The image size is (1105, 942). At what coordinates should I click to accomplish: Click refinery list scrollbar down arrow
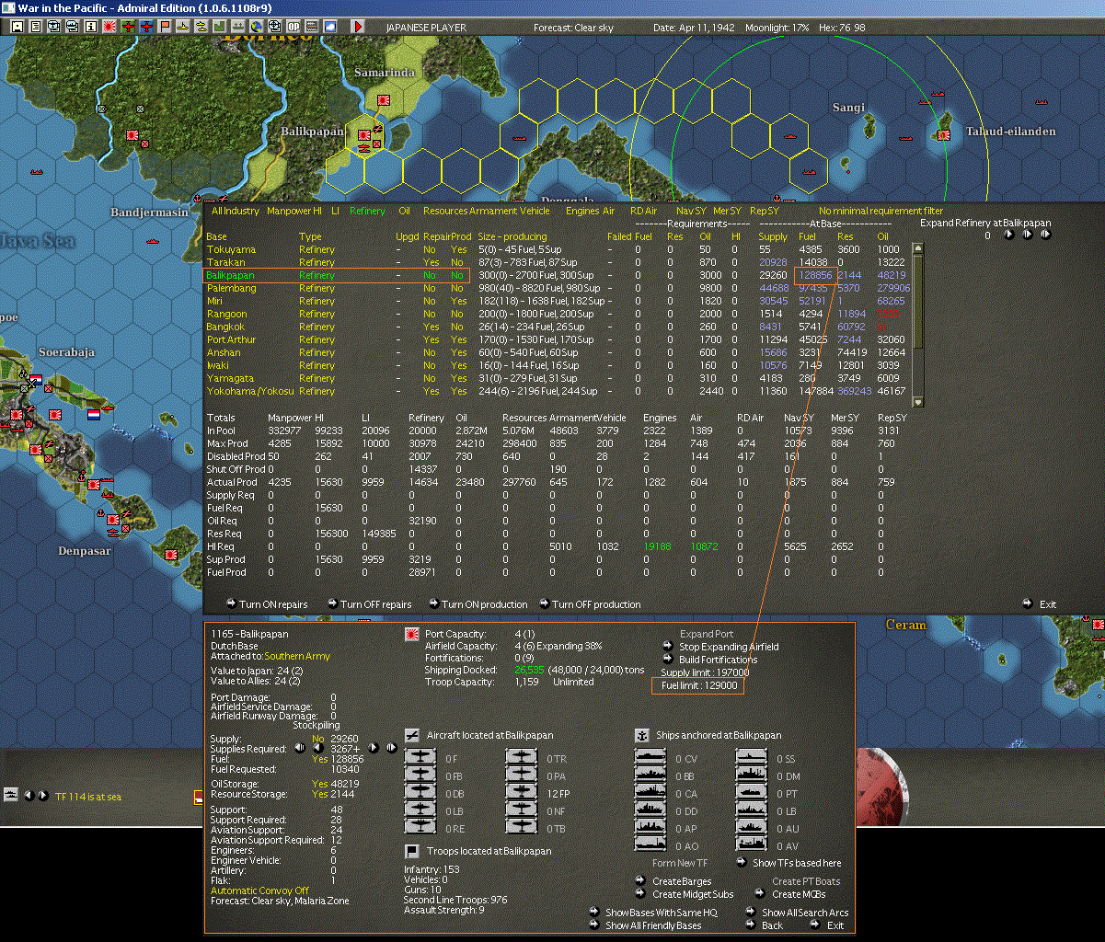pyautogui.click(x=916, y=402)
